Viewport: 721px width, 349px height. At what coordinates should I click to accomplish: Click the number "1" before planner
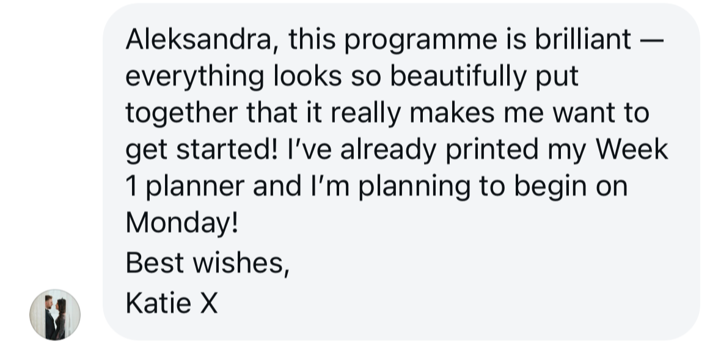point(131,186)
